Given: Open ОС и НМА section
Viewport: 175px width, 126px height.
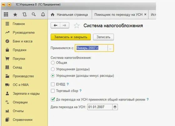Looking at the screenshot, I should click(24, 85).
